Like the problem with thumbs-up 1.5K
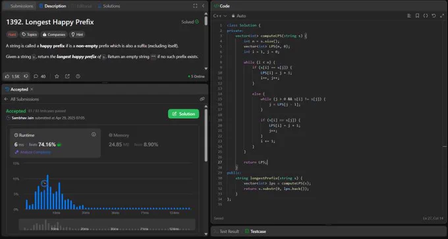Image resolution: width=448 pixels, height=239 pixels. (x=12, y=76)
